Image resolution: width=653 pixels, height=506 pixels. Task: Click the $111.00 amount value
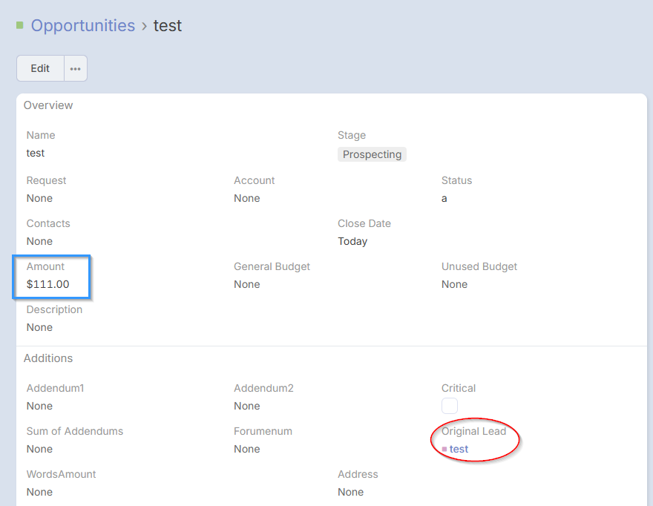pos(47,284)
